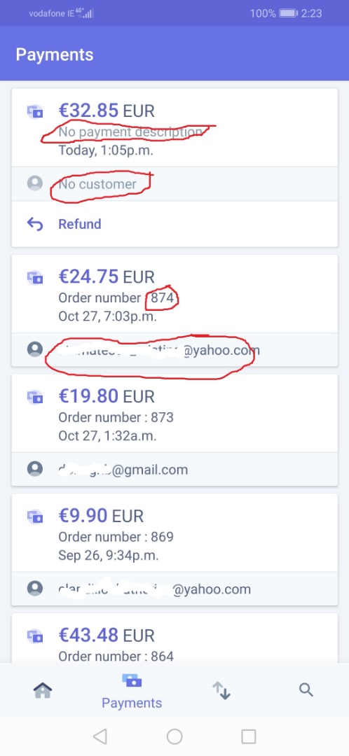
Task: Tap the Android back navigation button
Action: click(100, 736)
